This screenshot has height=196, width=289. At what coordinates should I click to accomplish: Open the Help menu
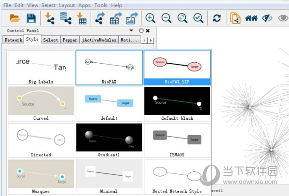pyautogui.click(x=116, y=5)
